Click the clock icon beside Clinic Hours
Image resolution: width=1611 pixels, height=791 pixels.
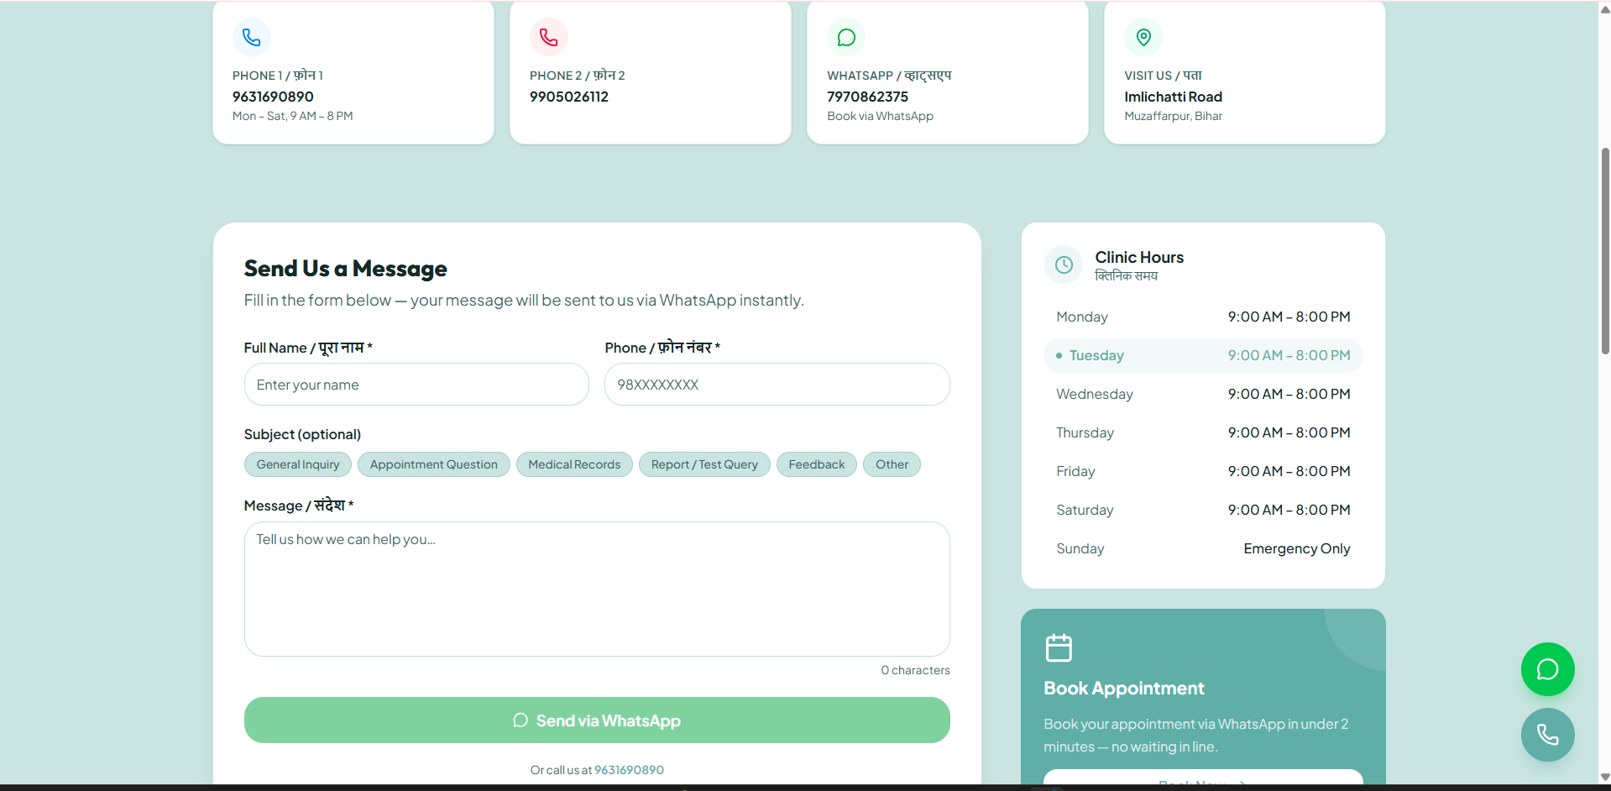pos(1064,265)
